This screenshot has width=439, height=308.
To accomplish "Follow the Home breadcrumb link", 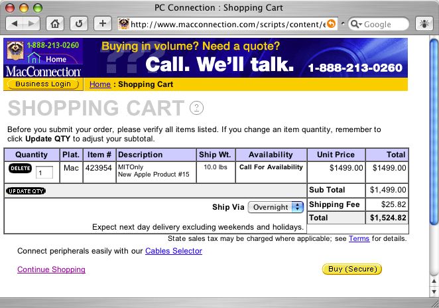I will [x=100, y=84].
